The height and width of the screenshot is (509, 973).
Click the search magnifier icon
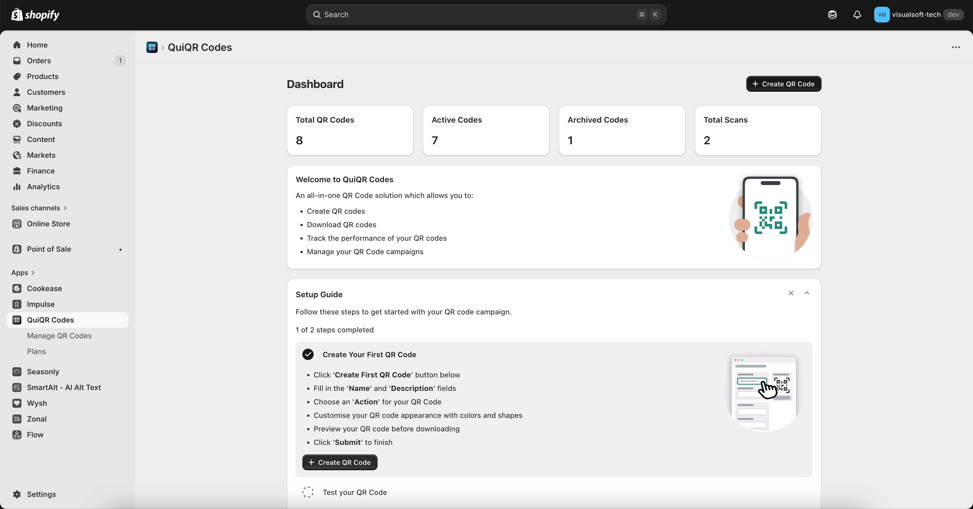(317, 15)
